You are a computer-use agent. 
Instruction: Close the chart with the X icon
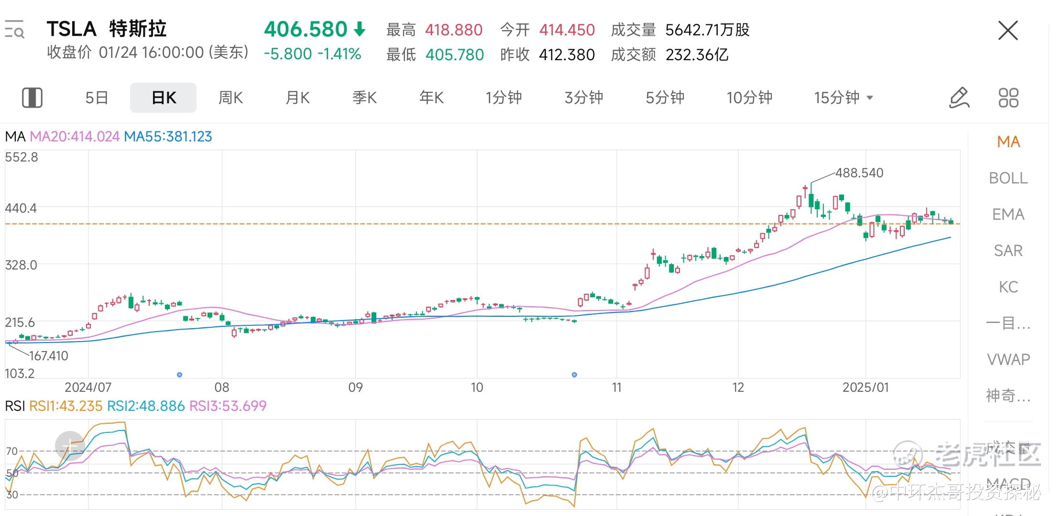point(1008,31)
